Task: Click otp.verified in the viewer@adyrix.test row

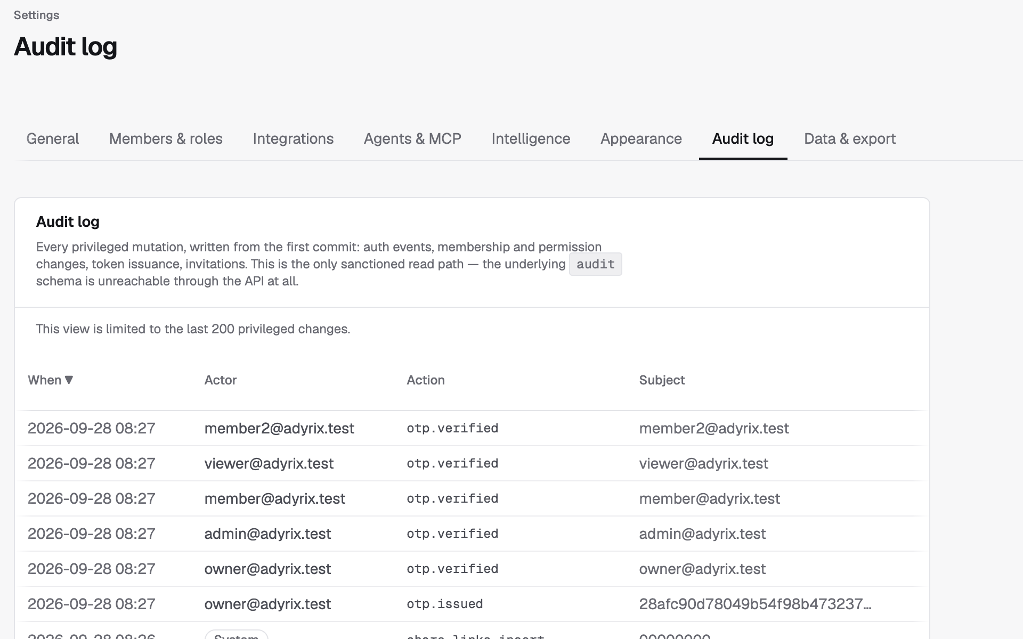Action: [452, 463]
